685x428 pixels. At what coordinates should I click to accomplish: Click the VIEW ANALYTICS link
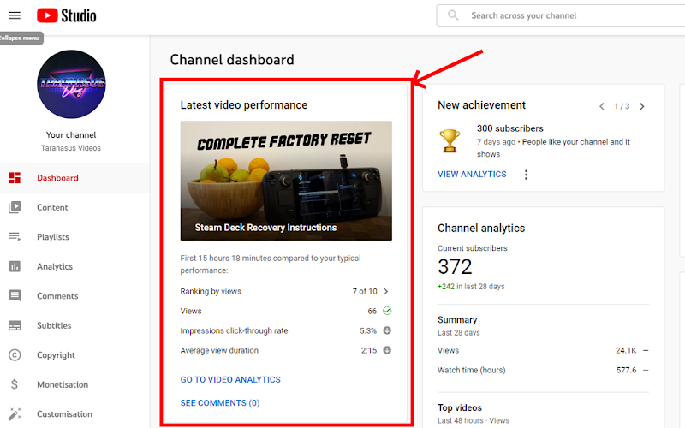[472, 175]
